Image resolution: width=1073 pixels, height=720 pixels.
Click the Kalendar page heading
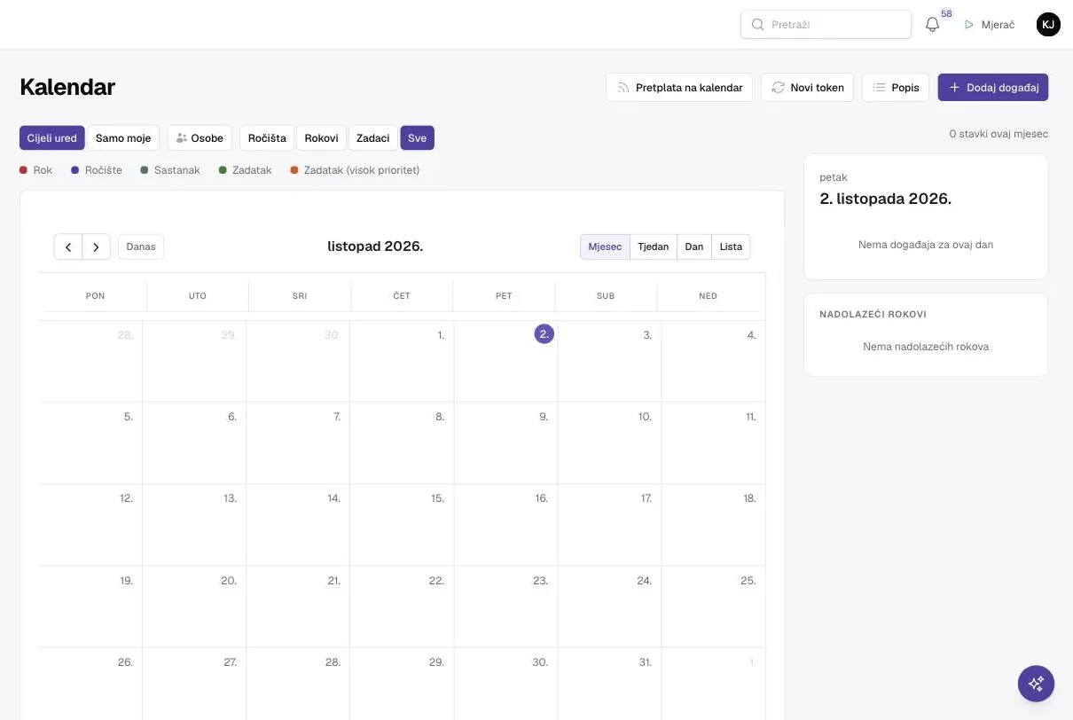(x=67, y=87)
